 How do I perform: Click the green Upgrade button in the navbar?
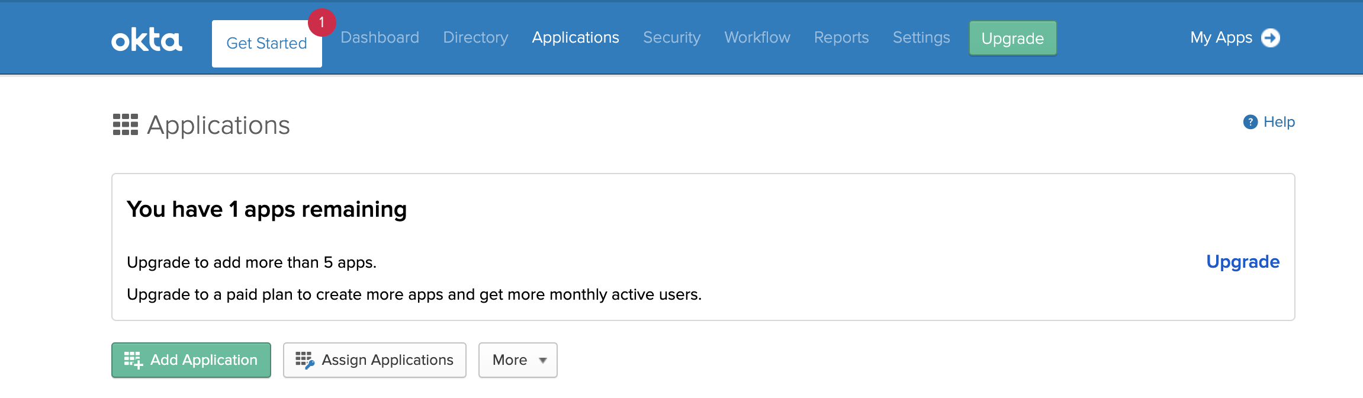[1012, 38]
